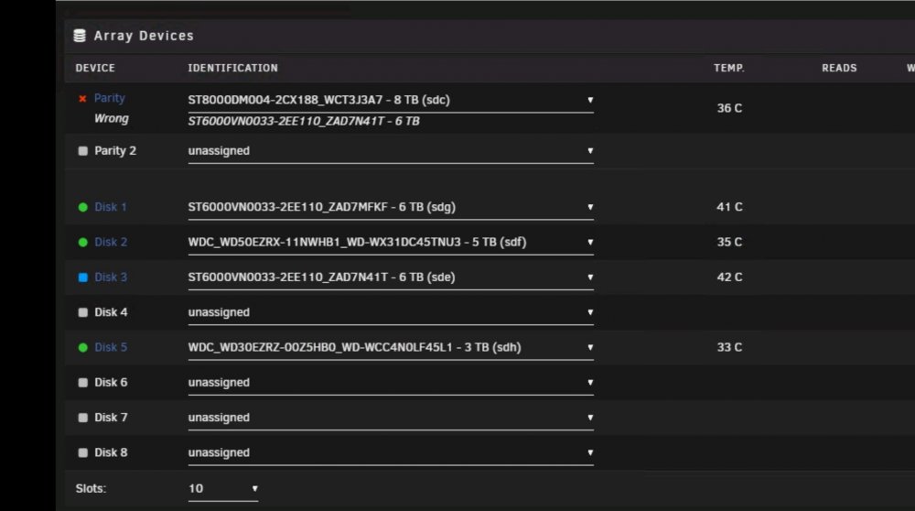The image size is (915, 511).
Task: Open the Disk 4 unassigned dropdown
Action: (391, 312)
